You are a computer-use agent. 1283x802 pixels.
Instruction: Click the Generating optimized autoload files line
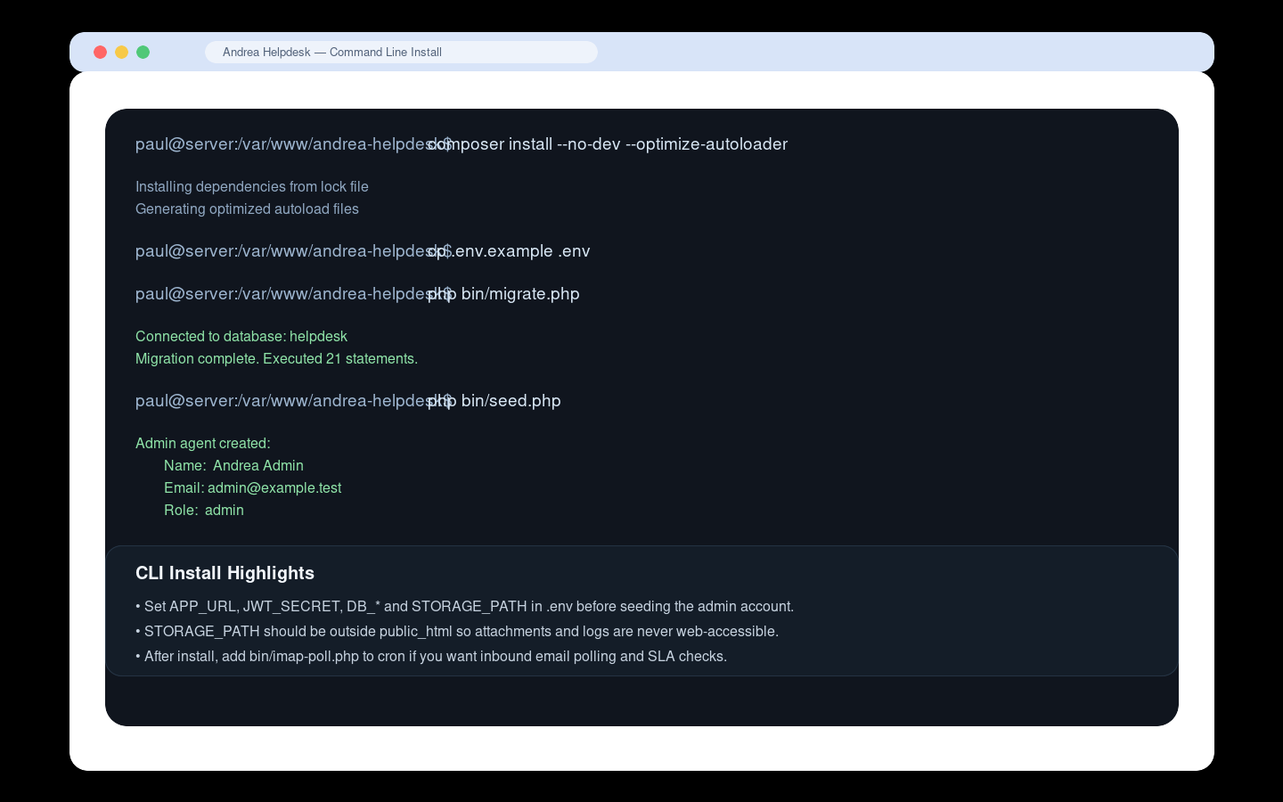247,209
